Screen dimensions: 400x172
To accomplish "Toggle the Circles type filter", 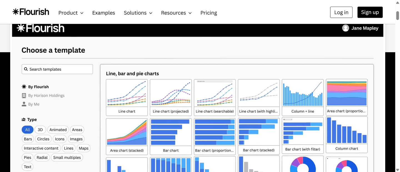I will pos(43,139).
